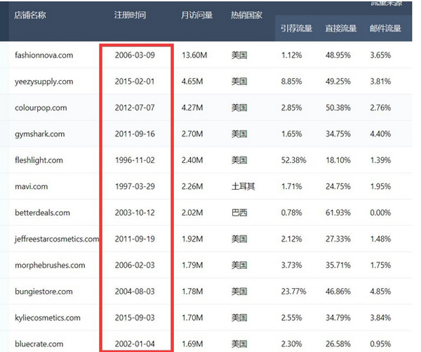
Task: Click the 巴西 country cell
Action: coord(239,213)
